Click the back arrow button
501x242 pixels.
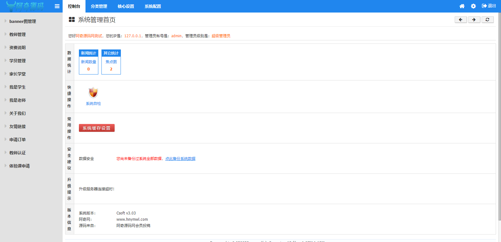pos(461,20)
